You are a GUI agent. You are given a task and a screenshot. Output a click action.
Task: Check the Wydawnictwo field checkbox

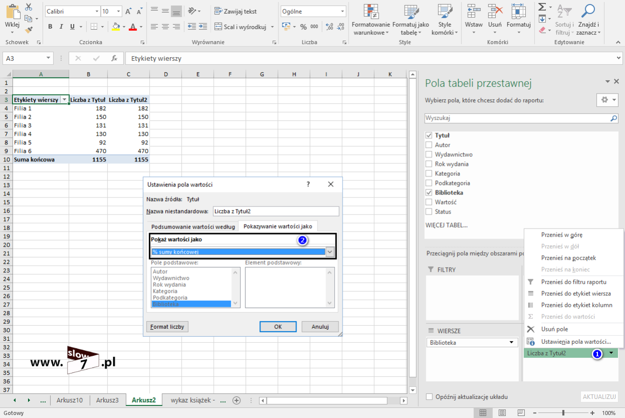pos(429,154)
